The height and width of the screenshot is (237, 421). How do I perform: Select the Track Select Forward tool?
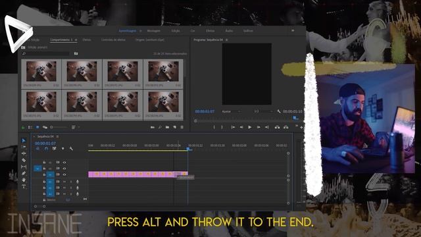(24, 147)
